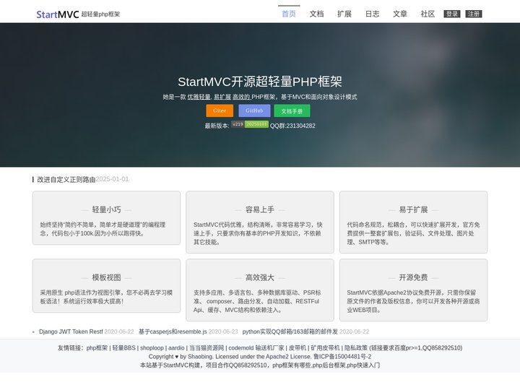The height and width of the screenshot is (390, 520).
Task: Open the 文档 menu item
Action: tap(316, 14)
